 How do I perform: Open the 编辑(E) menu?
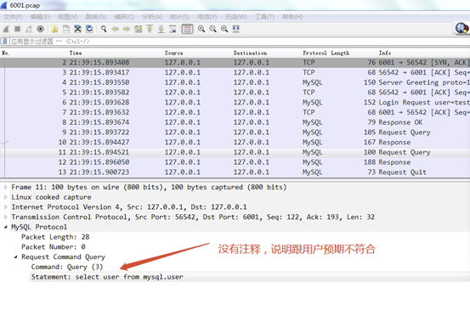click(x=40, y=17)
